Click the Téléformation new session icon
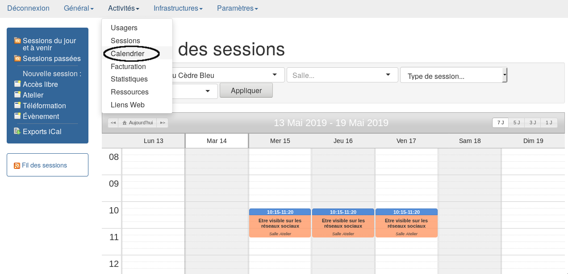This screenshot has height=274, width=568. coord(17,106)
